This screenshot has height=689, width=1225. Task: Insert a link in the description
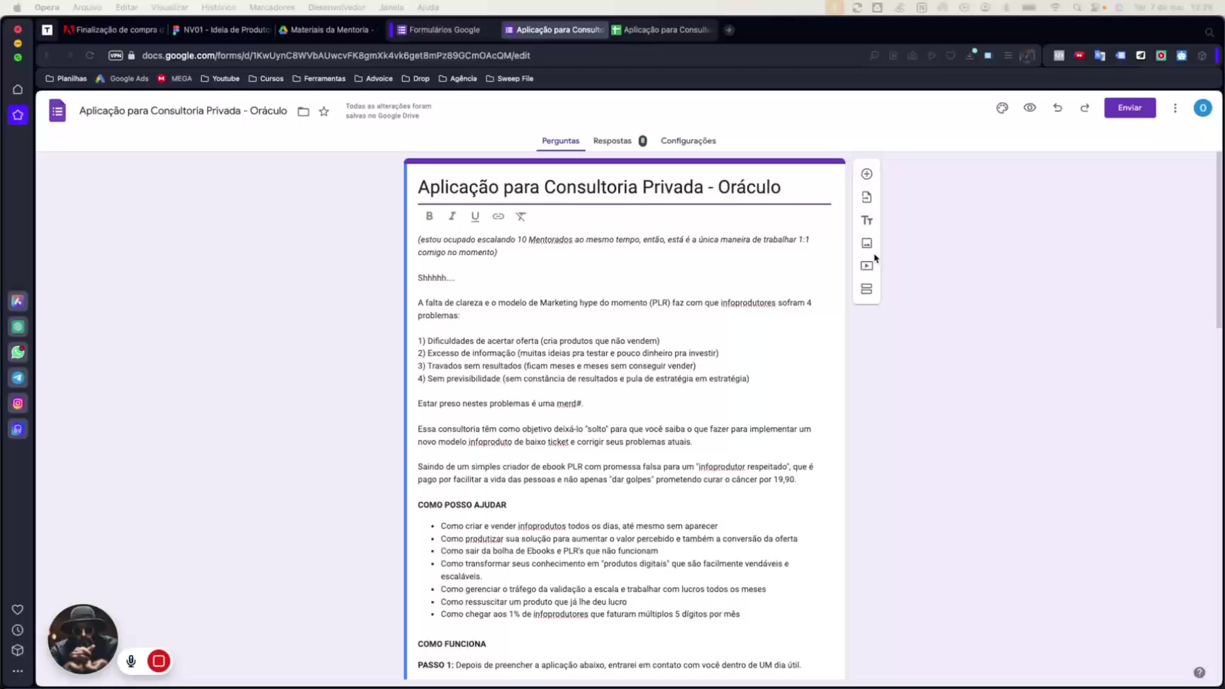click(498, 216)
